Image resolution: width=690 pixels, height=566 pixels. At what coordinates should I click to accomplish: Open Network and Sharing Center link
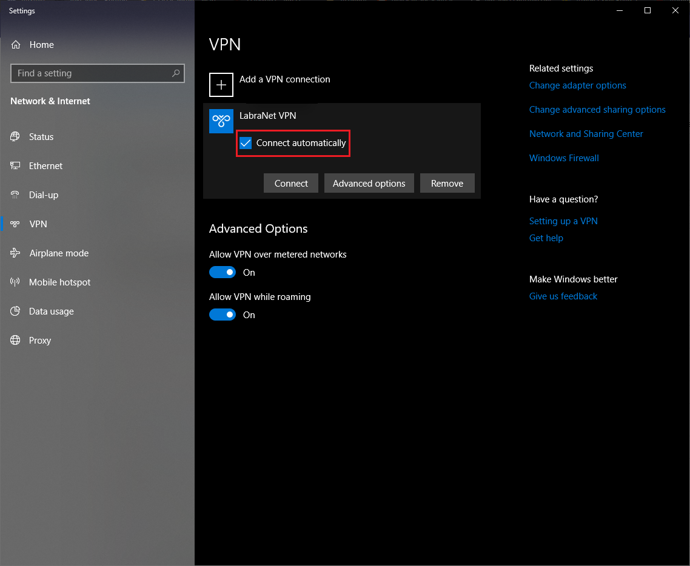pos(586,134)
